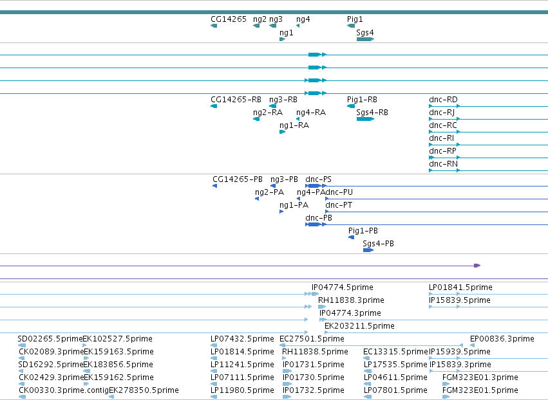Select the ng1 gene label
This screenshot has width=548, height=400.
point(286,33)
